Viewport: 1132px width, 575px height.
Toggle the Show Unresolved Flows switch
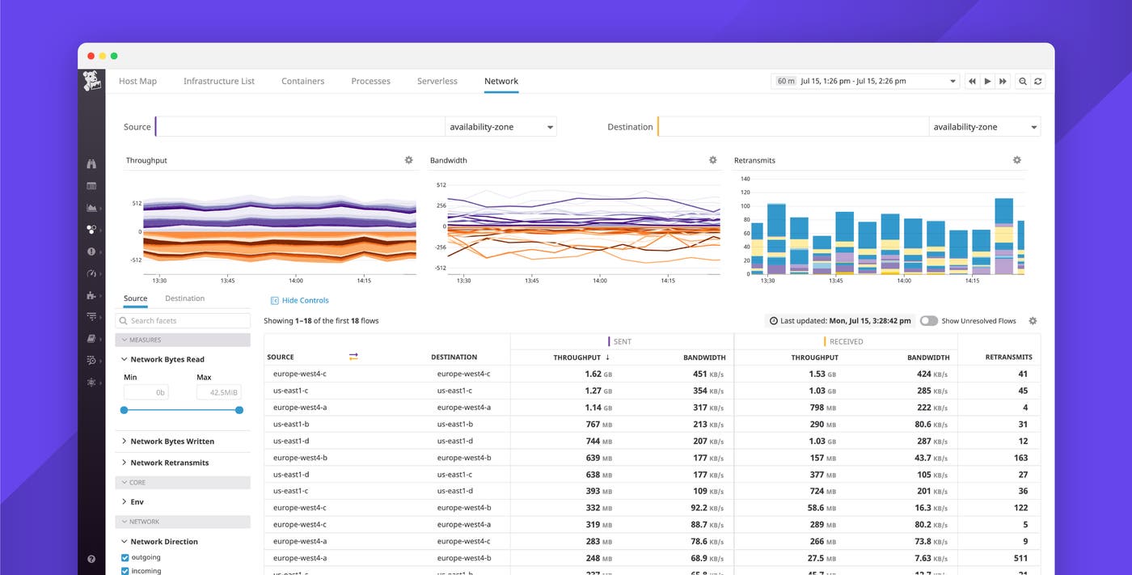(928, 320)
